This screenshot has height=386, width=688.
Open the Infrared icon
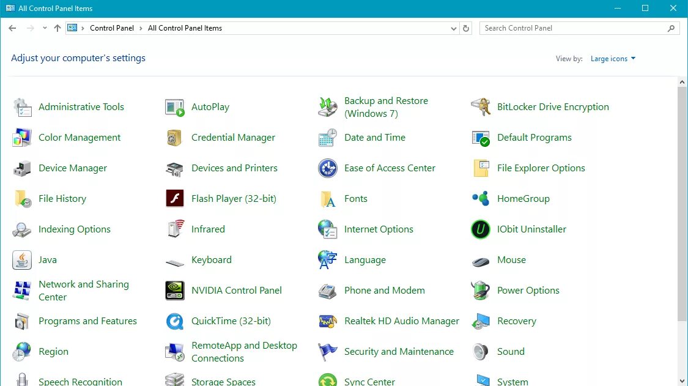tap(175, 229)
